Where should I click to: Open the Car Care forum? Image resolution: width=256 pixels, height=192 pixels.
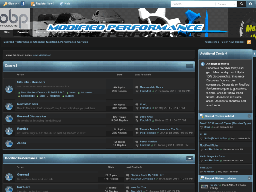click(x=24, y=187)
